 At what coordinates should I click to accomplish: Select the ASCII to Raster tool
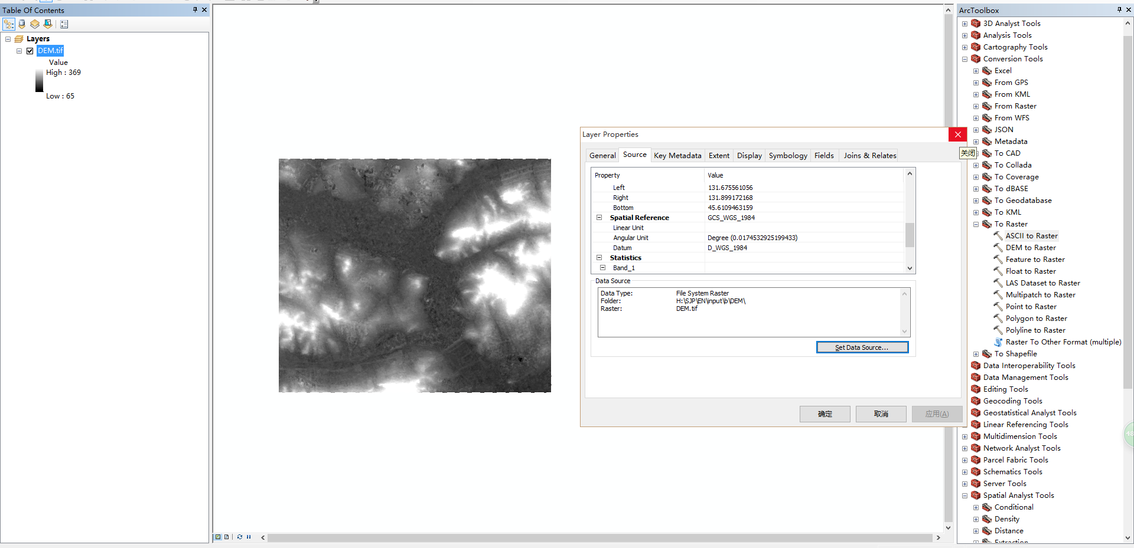[1031, 235]
